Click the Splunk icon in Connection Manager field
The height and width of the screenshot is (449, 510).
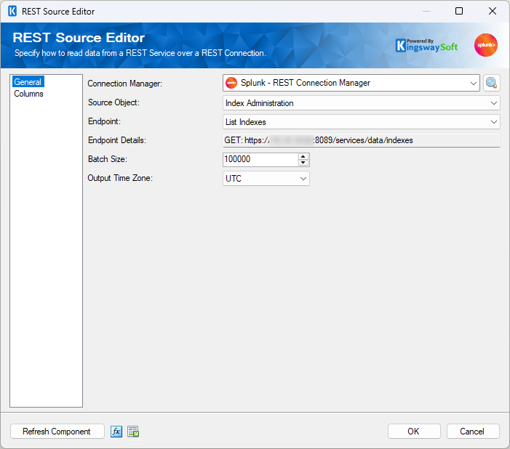point(231,83)
